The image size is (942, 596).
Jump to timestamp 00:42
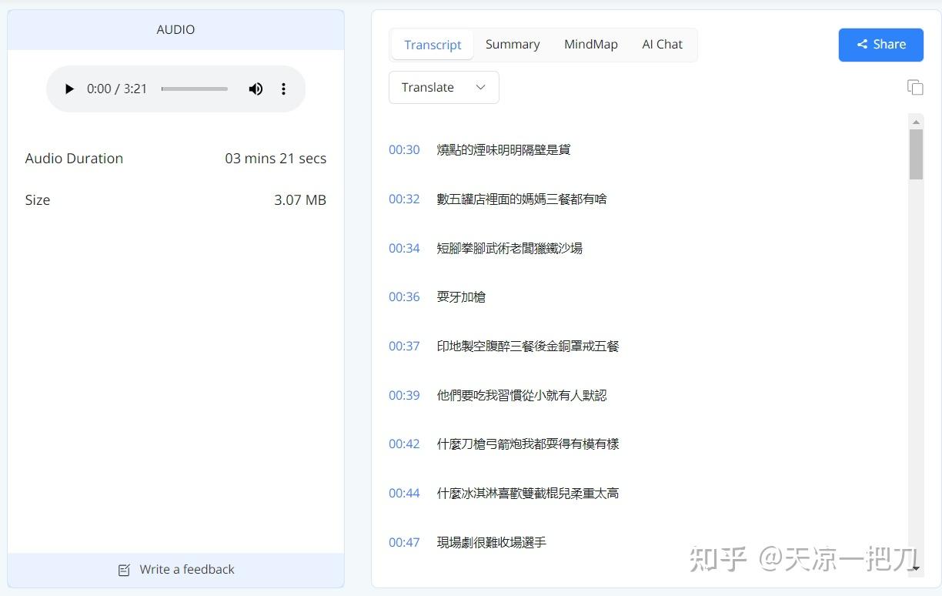click(x=404, y=444)
